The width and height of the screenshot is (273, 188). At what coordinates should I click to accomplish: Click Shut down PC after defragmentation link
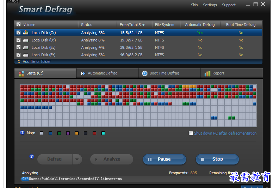pyautogui.click(x=225, y=133)
